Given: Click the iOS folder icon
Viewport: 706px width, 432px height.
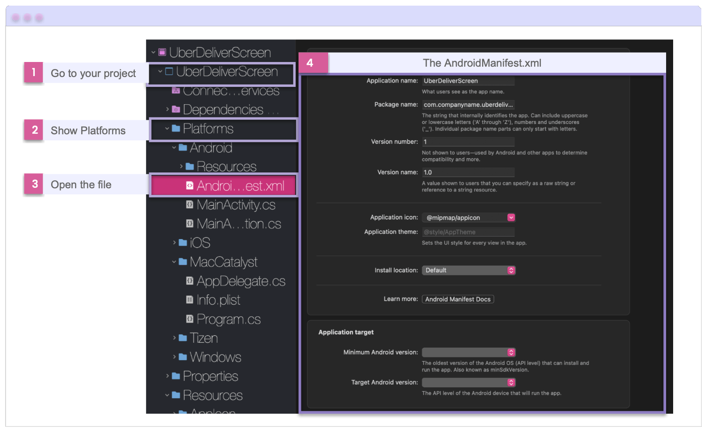Looking at the screenshot, I should pyautogui.click(x=183, y=242).
